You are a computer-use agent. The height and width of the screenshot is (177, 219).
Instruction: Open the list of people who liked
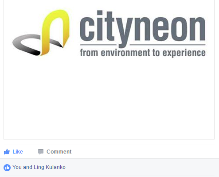click(39, 167)
